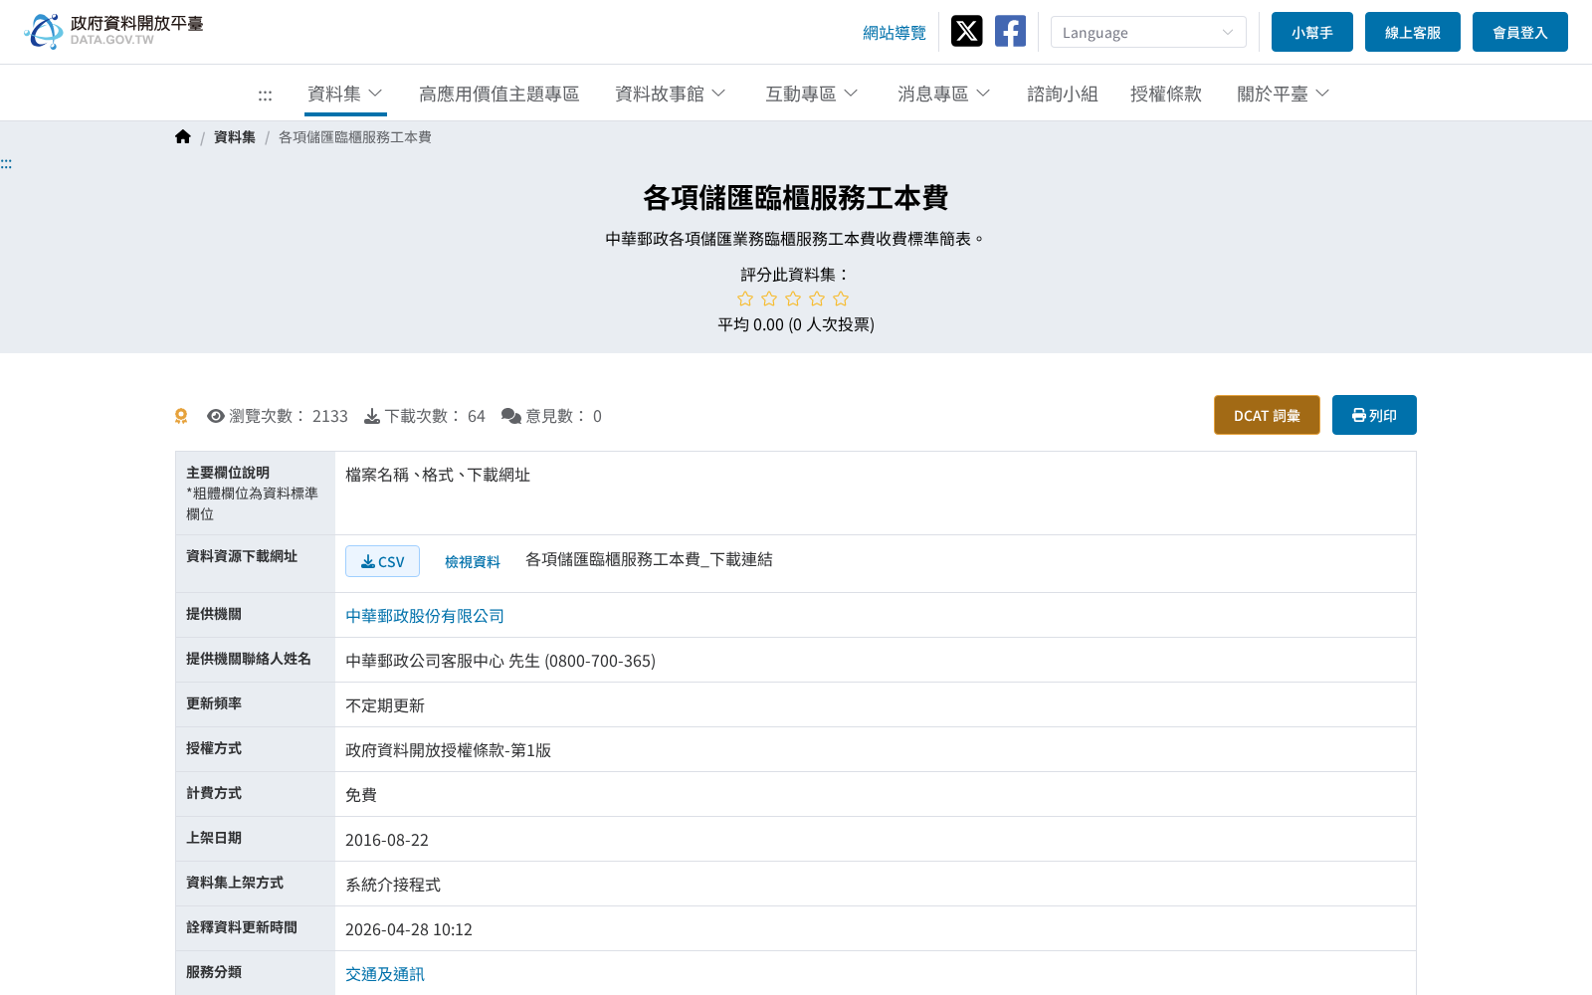1592x995 pixels.
Task: Click the orange award badge icon
Action: tap(181, 416)
